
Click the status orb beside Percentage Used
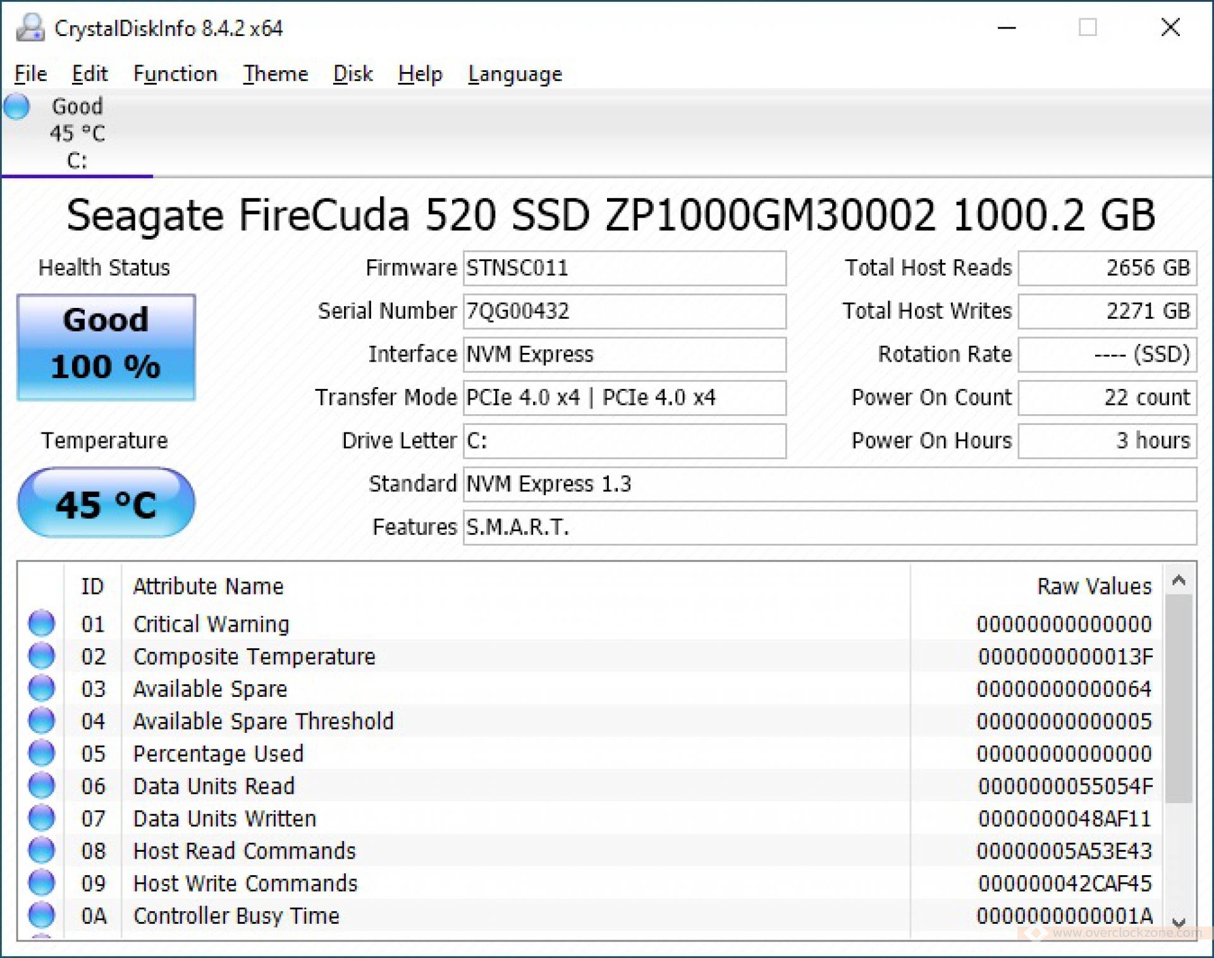(42, 752)
